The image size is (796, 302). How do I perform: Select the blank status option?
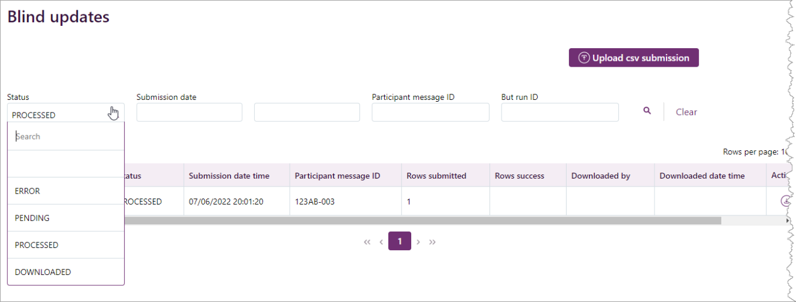[x=66, y=164]
